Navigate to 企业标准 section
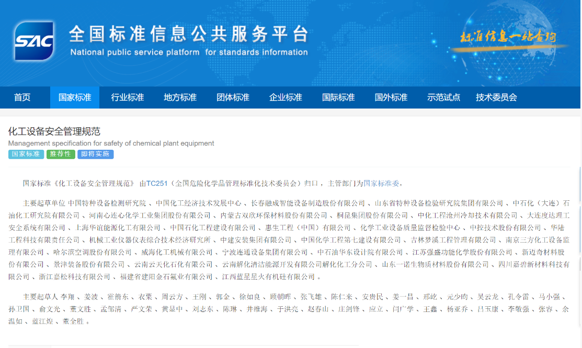This screenshot has height=348, width=582. [x=286, y=98]
